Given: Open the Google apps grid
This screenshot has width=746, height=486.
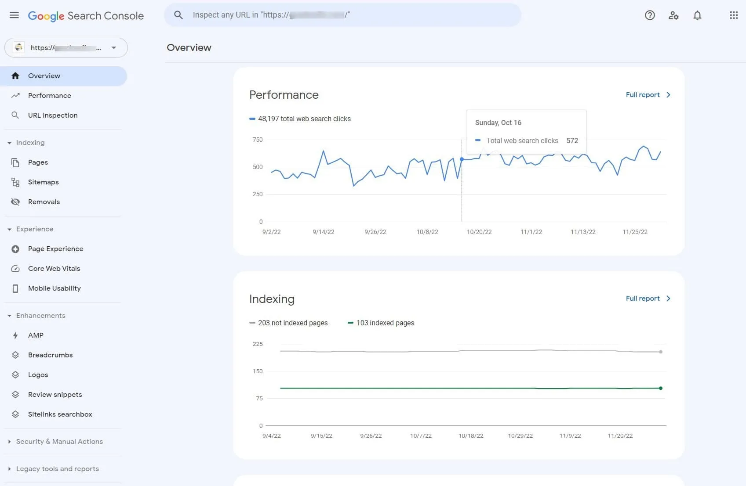Looking at the screenshot, I should (734, 15).
